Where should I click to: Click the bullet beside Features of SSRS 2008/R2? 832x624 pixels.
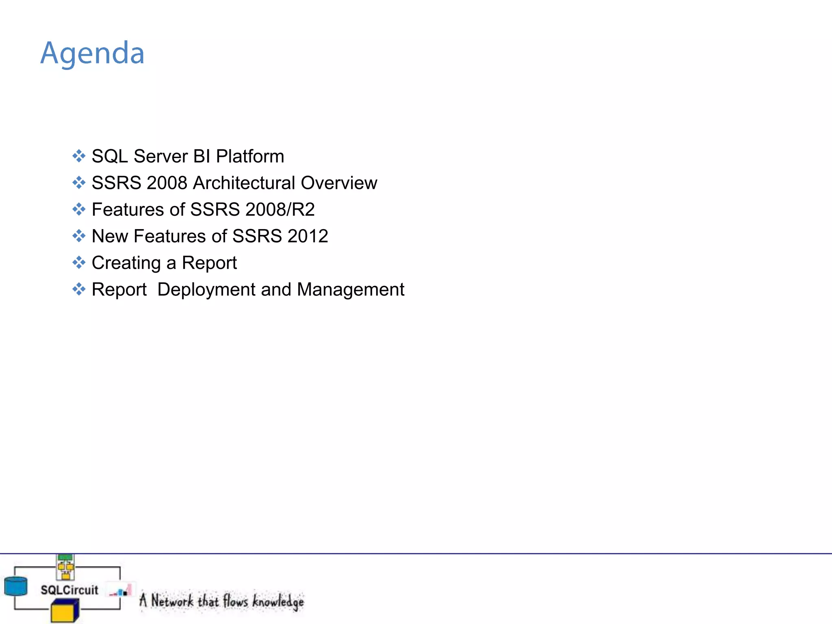click(x=79, y=210)
